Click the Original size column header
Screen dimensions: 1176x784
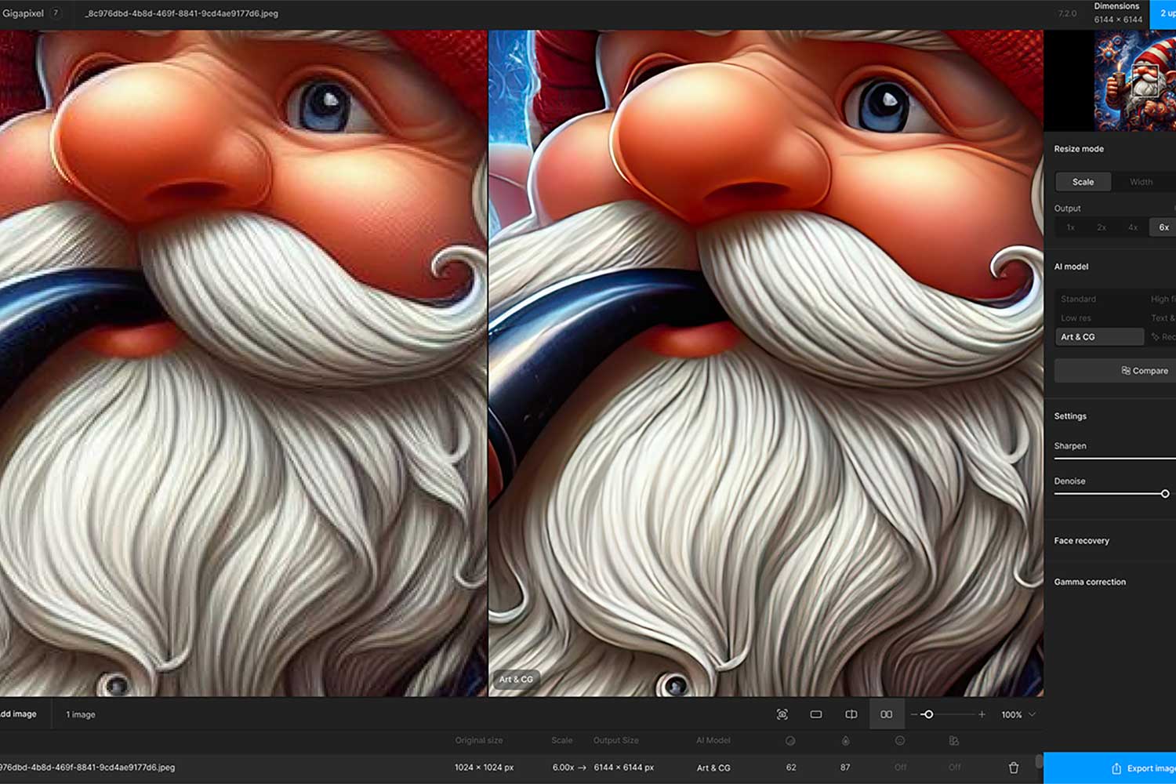(479, 741)
